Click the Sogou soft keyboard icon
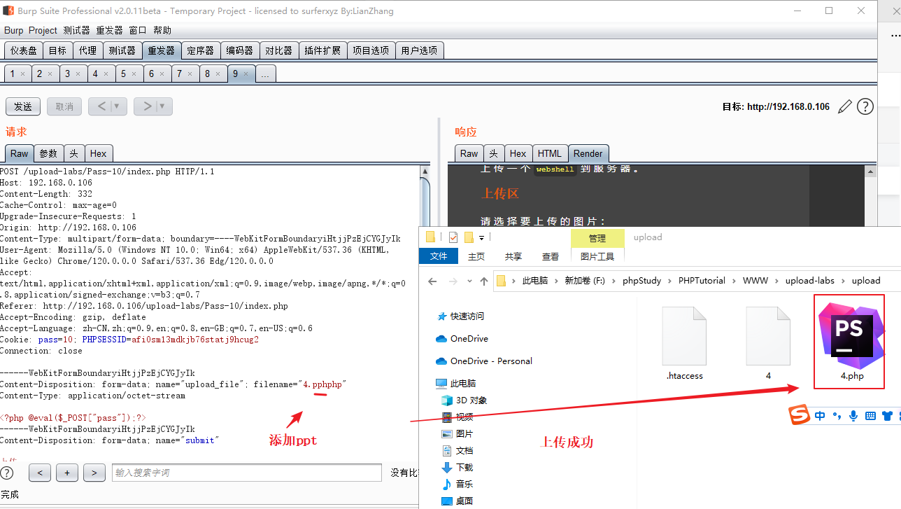Image resolution: width=901 pixels, height=509 pixels. pyautogui.click(x=870, y=416)
